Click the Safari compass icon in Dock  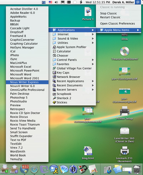(x=34, y=169)
